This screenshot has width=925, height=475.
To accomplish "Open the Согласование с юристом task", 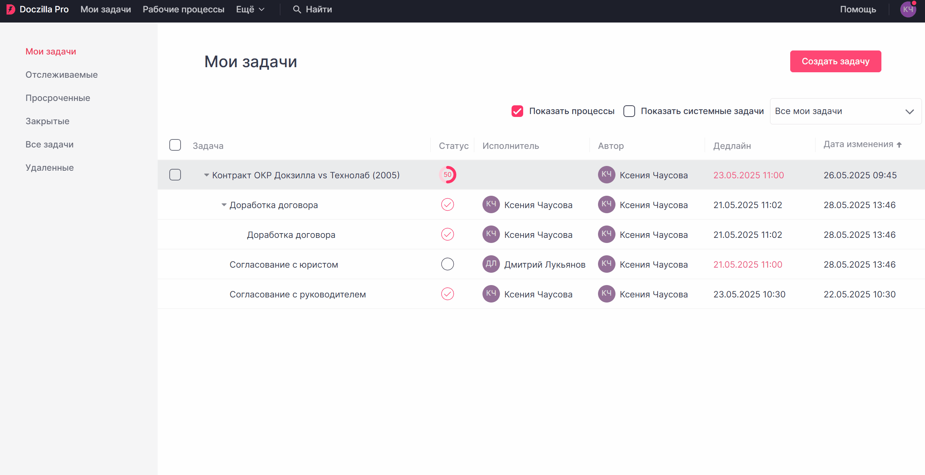I will [284, 264].
